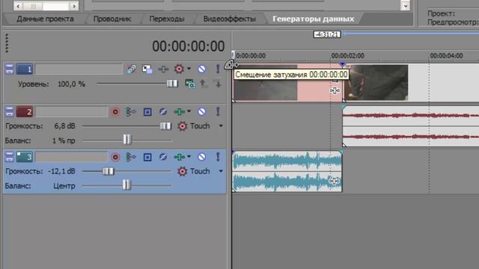Image resolution: width=479 pixels, height=269 pixels.
Task: Arm track 2 for recording
Action: pos(115,112)
